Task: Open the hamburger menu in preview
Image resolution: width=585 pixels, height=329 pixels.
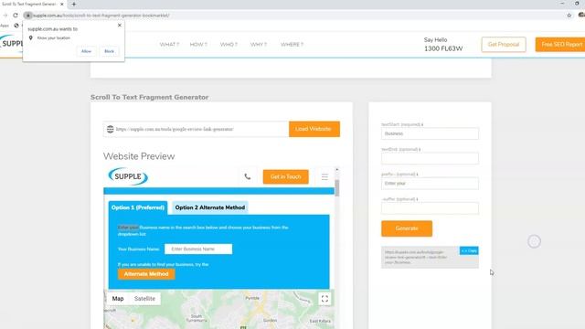Action: [x=324, y=176]
